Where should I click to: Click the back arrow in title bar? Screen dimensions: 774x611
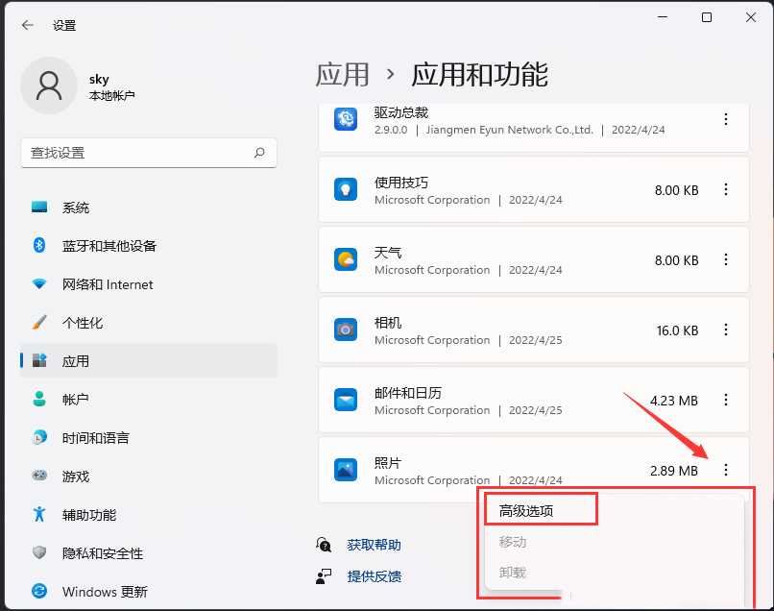coord(26,25)
